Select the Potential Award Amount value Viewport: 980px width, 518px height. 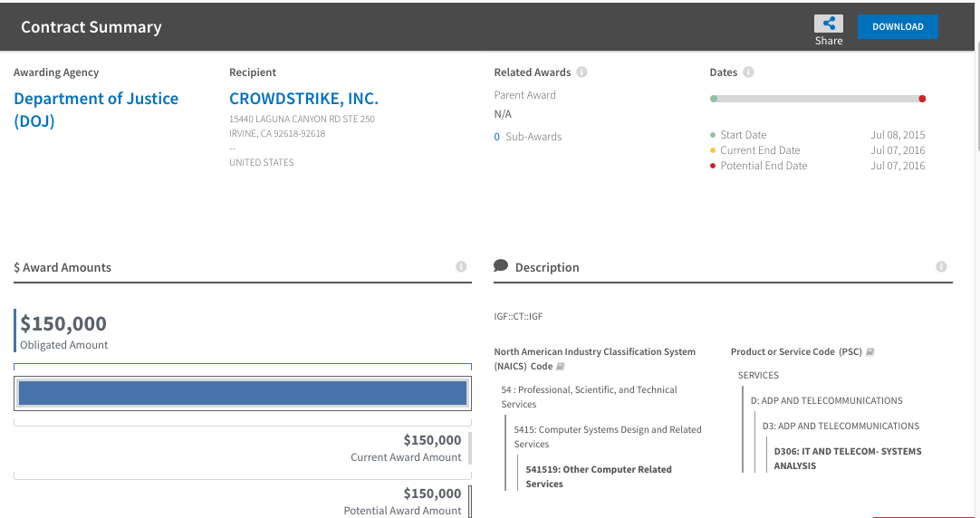[432, 494]
